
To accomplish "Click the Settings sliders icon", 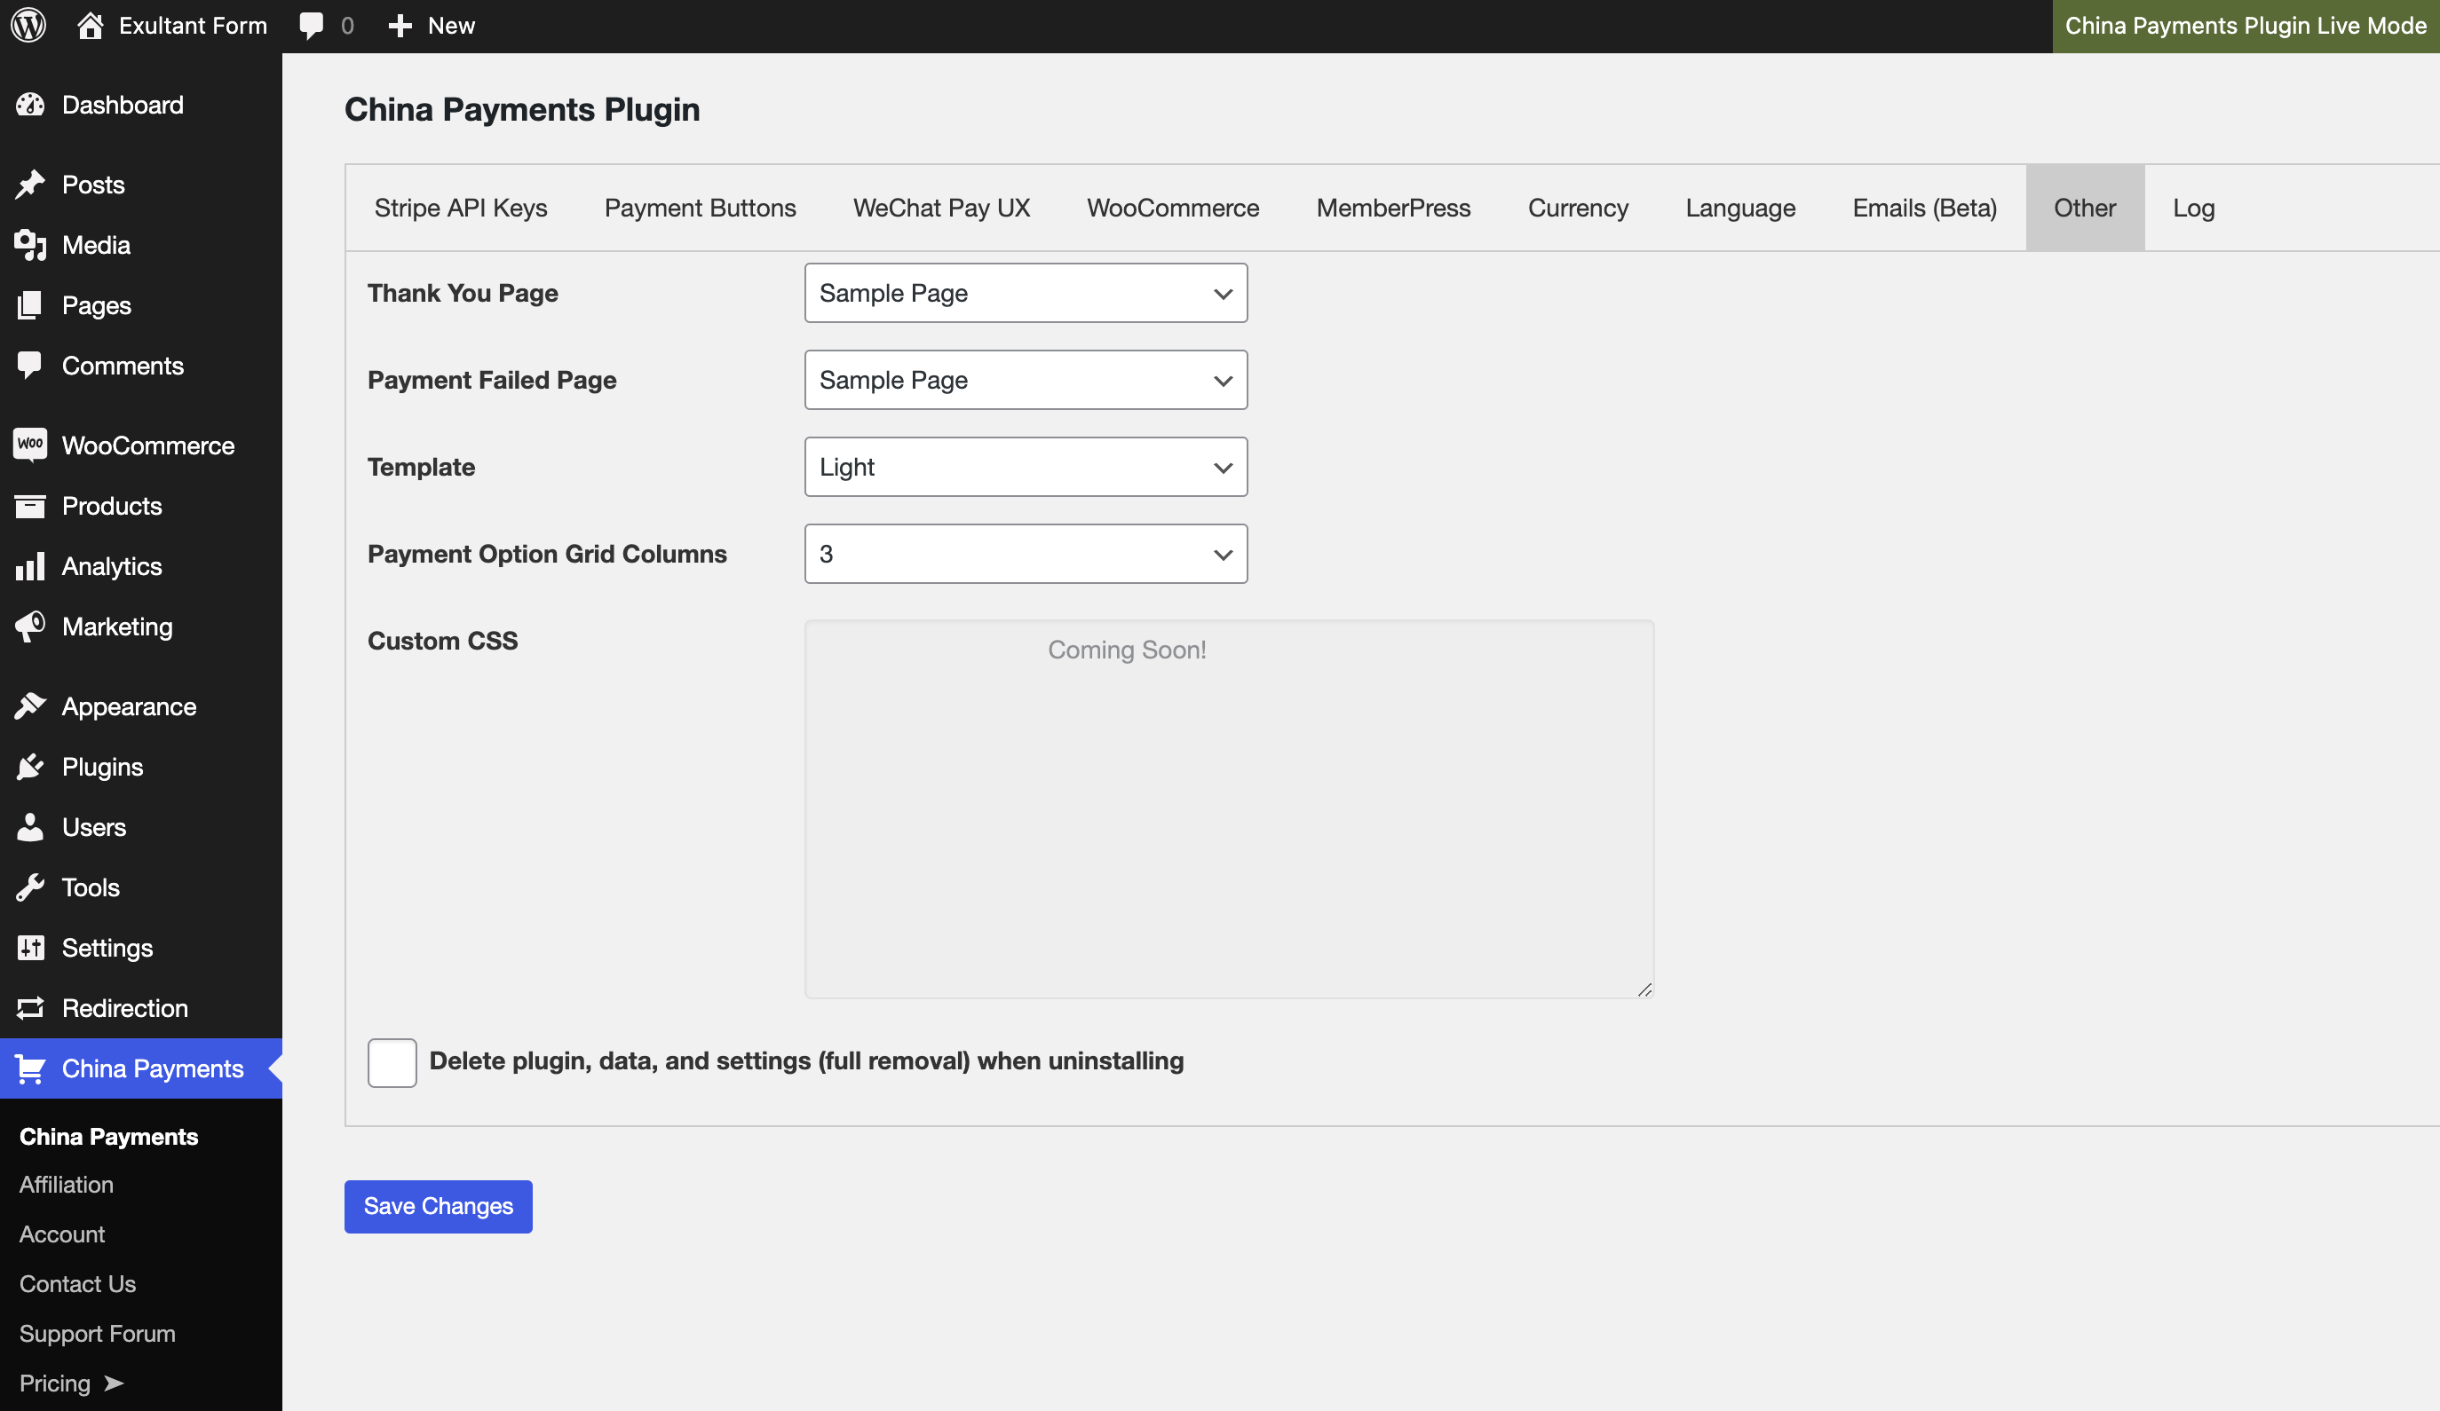I will (30, 948).
